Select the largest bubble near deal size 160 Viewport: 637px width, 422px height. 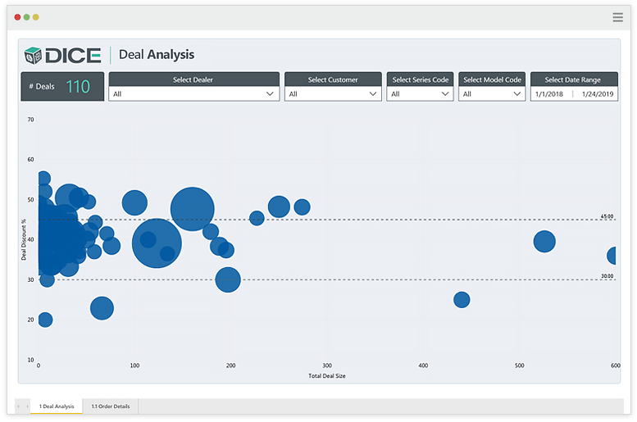(193, 209)
